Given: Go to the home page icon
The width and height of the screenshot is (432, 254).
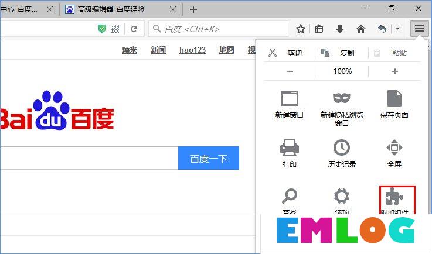Looking at the screenshot, I should (x=361, y=29).
